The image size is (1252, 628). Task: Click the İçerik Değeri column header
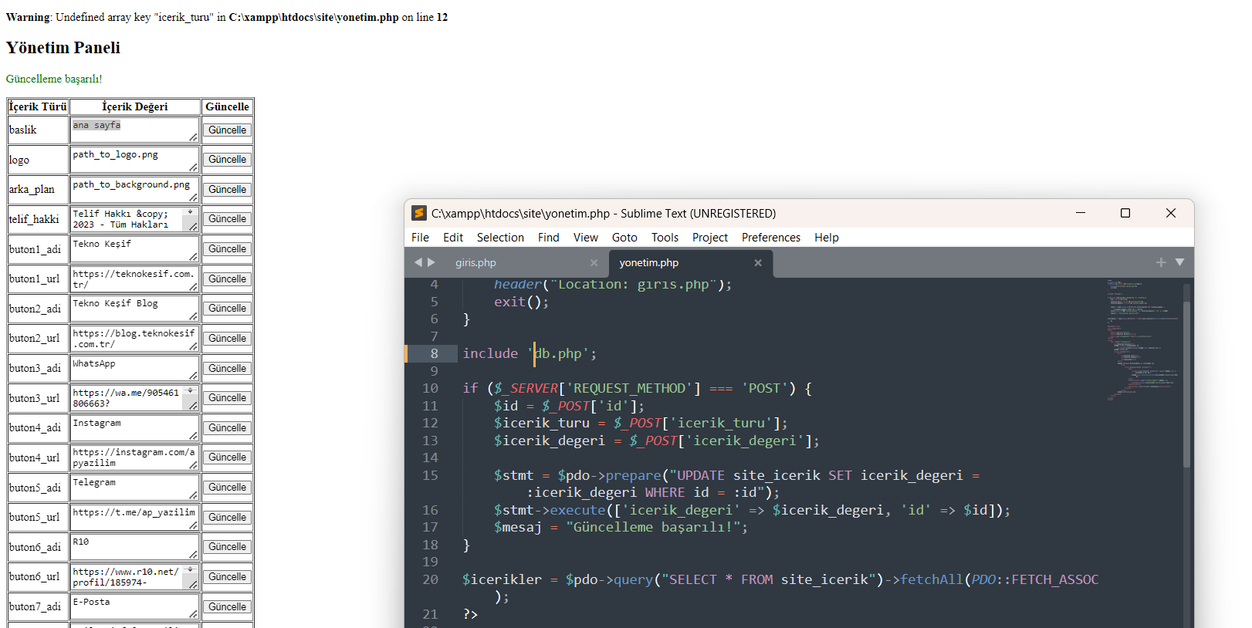tap(135, 106)
